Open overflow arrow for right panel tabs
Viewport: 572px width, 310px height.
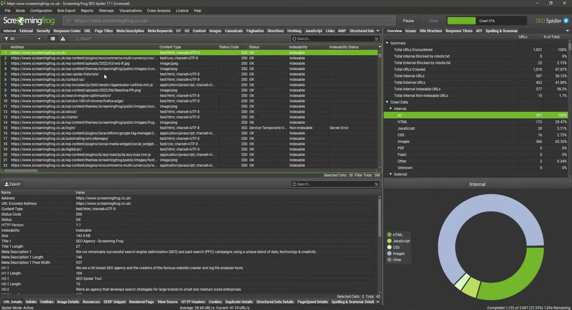[x=568, y=31]
